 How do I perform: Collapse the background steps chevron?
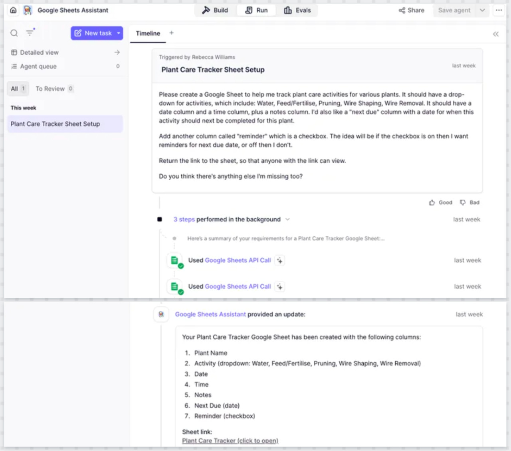pyautogui.click(x=287, y=220)
